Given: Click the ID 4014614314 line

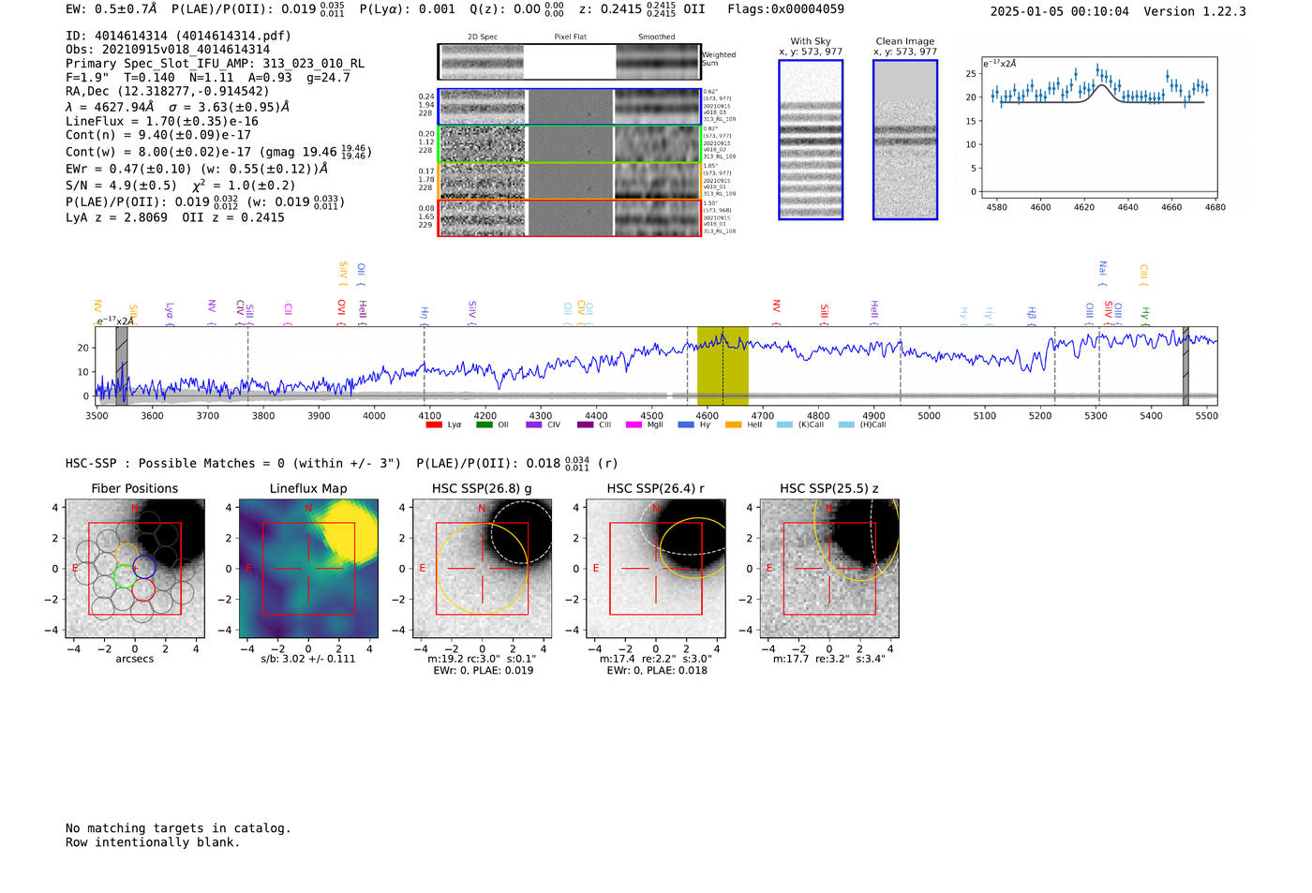Looking at the screenshot, I should [x=178, y=36].
